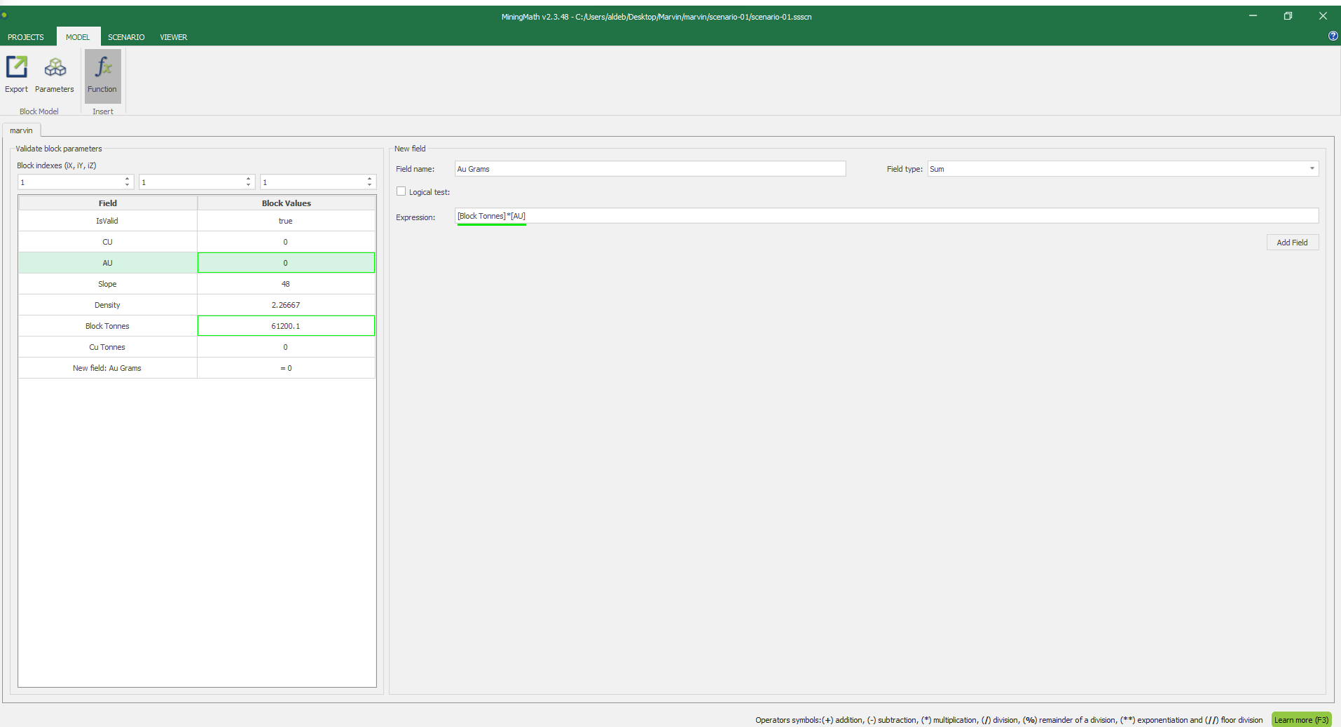1341x727 pixels.
Task: Switch to the SCENARIO tab
Action: [x=126, y=37]
